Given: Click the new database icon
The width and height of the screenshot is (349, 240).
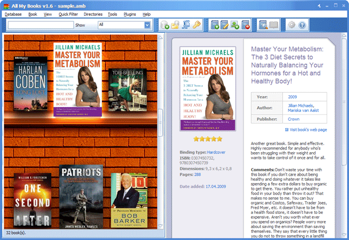Looking at the screenshot, I should point(165,25).
